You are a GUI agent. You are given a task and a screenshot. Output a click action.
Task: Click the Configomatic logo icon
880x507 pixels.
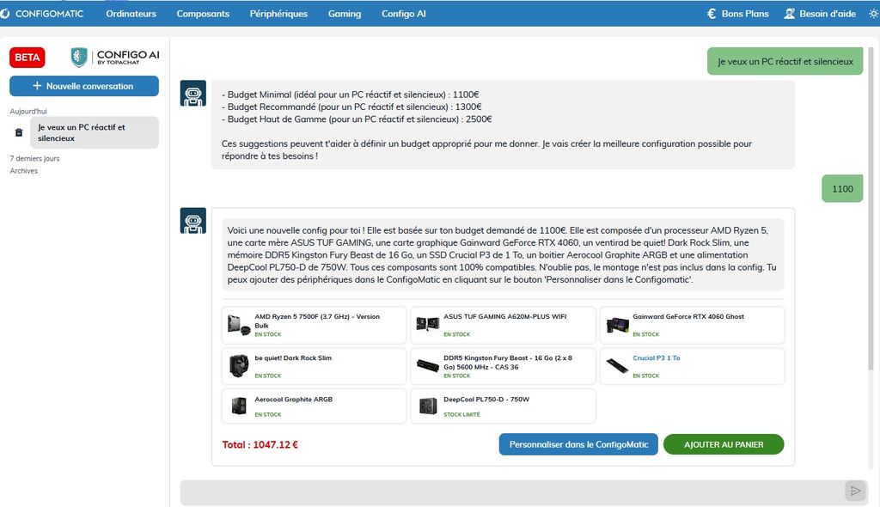[5, 14]
